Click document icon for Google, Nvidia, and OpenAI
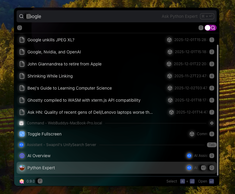 point(22,52)
